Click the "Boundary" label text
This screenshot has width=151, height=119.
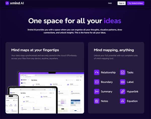(x=107, y=82)
